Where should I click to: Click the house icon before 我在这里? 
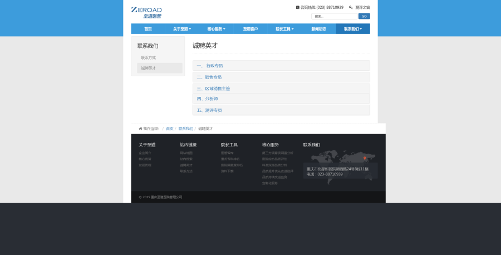140,129
